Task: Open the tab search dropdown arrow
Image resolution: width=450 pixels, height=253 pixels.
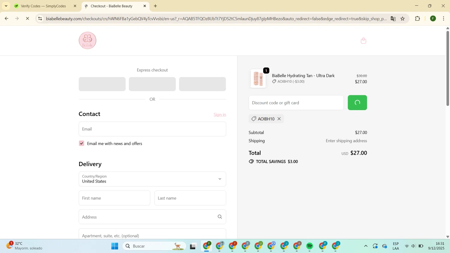Action: (6, 6)
